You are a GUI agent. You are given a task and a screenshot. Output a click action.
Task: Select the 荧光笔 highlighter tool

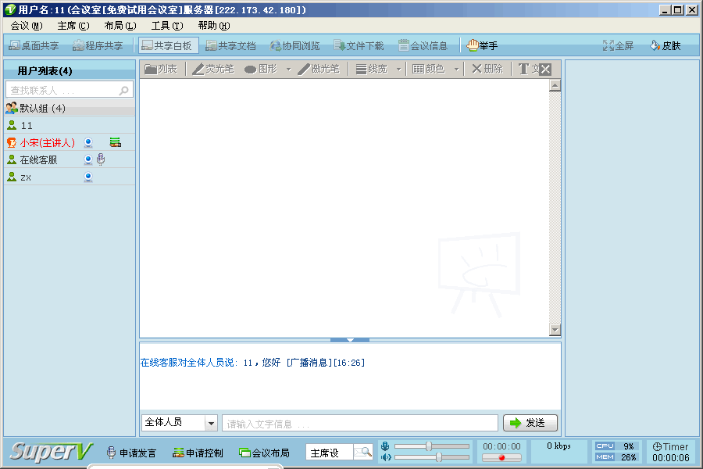coord(212,69)
